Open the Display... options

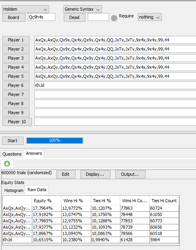coord(95,174)
